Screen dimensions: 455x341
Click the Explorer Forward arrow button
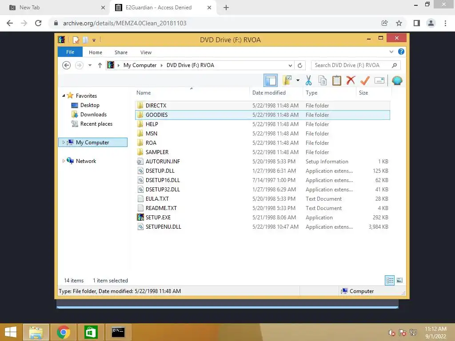click(79, 65)
